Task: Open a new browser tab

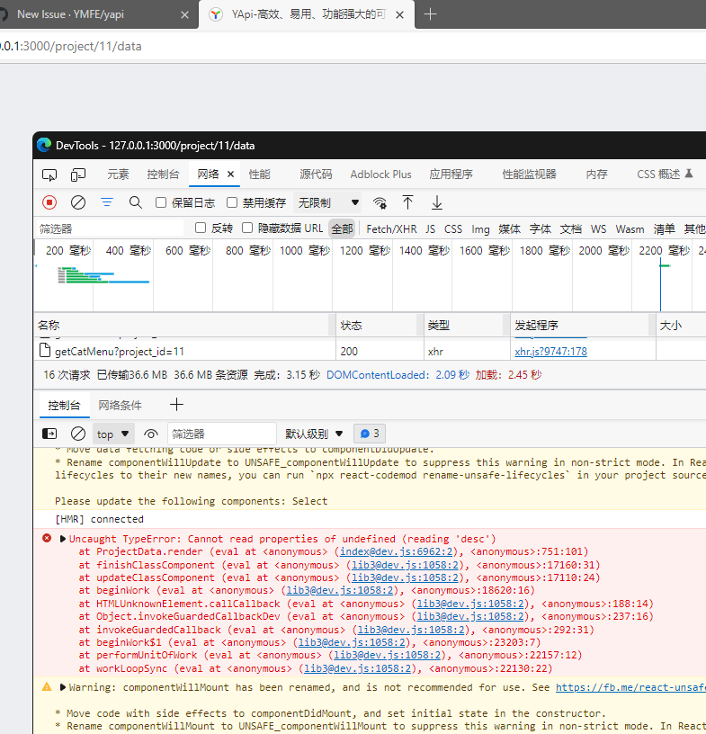Action: [430, 14]
